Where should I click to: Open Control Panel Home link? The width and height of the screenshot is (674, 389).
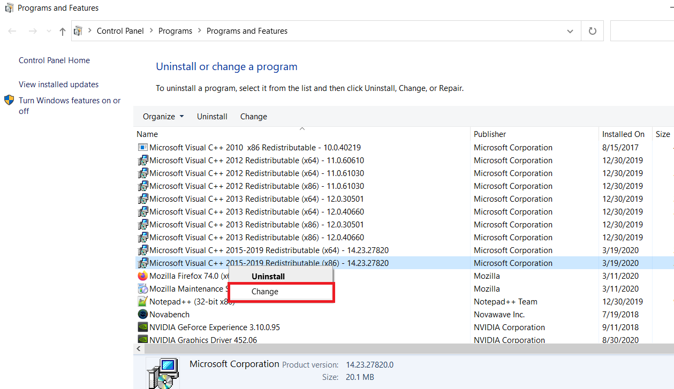[x=54, y=60]
